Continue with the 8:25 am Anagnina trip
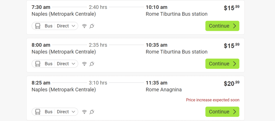 (222, 112)
